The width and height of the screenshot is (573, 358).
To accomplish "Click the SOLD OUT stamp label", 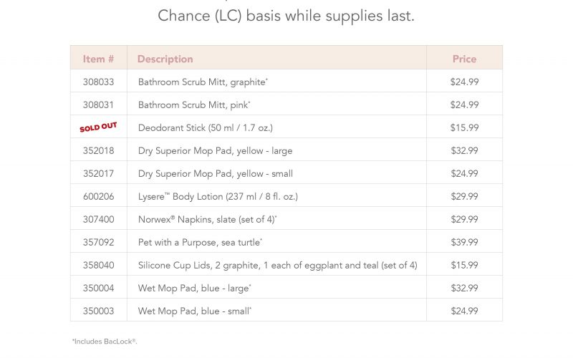I will coord(98,127).
